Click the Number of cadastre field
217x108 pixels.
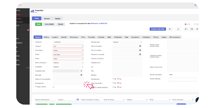point(127,59)
